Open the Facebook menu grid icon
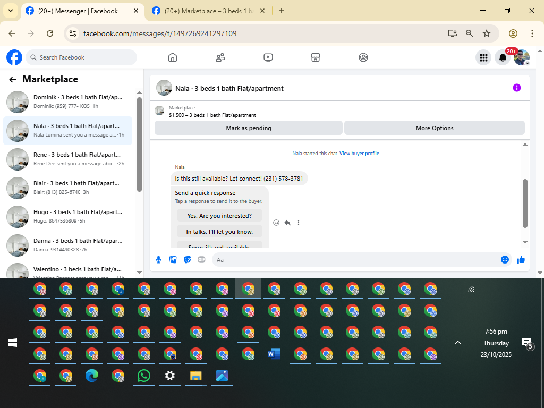This screenshot has width=544, height=408. (x=483, y=57)
